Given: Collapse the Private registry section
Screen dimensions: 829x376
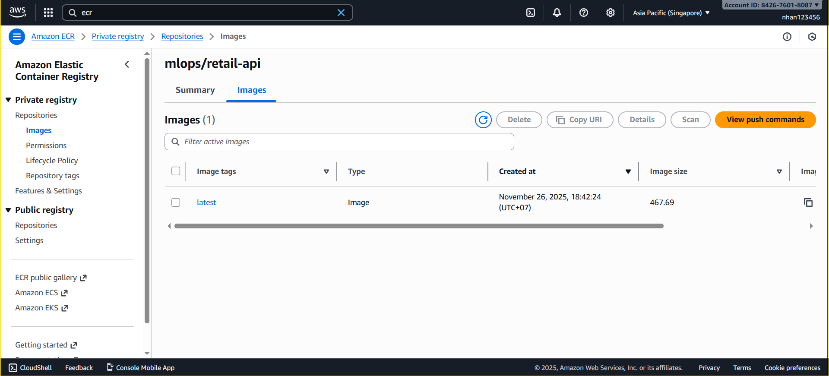Looking at the screenshot, I should [x=8, y=100].
